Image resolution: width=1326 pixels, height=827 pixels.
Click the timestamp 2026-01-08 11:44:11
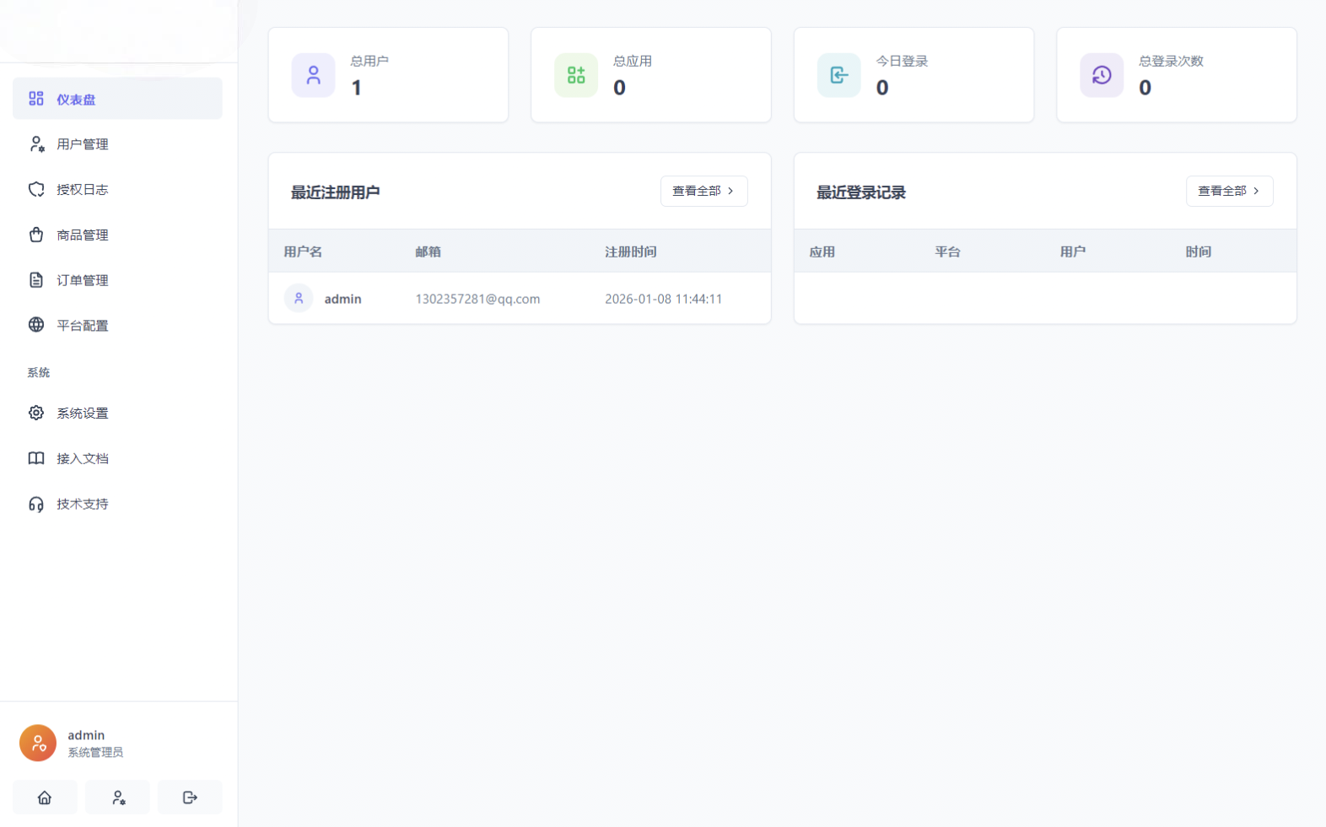tap(663, 299)
